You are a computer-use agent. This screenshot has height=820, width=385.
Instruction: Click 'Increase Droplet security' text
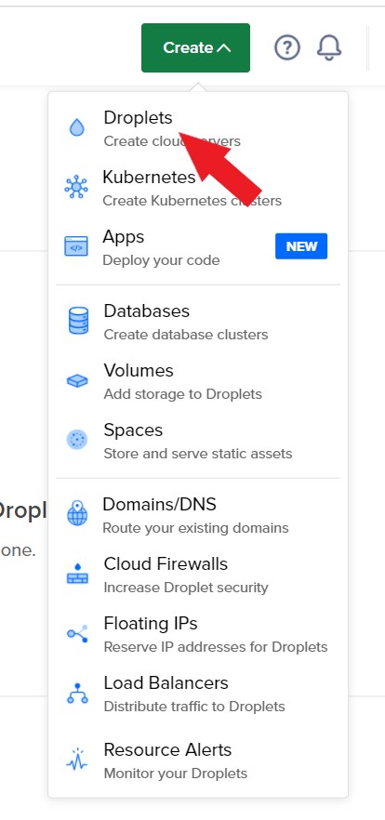186,588
